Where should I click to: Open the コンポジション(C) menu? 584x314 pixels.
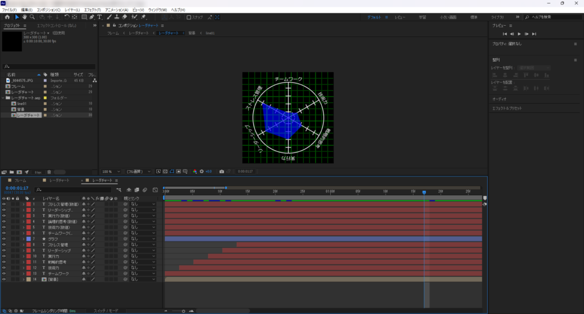(x=48, y=10)
